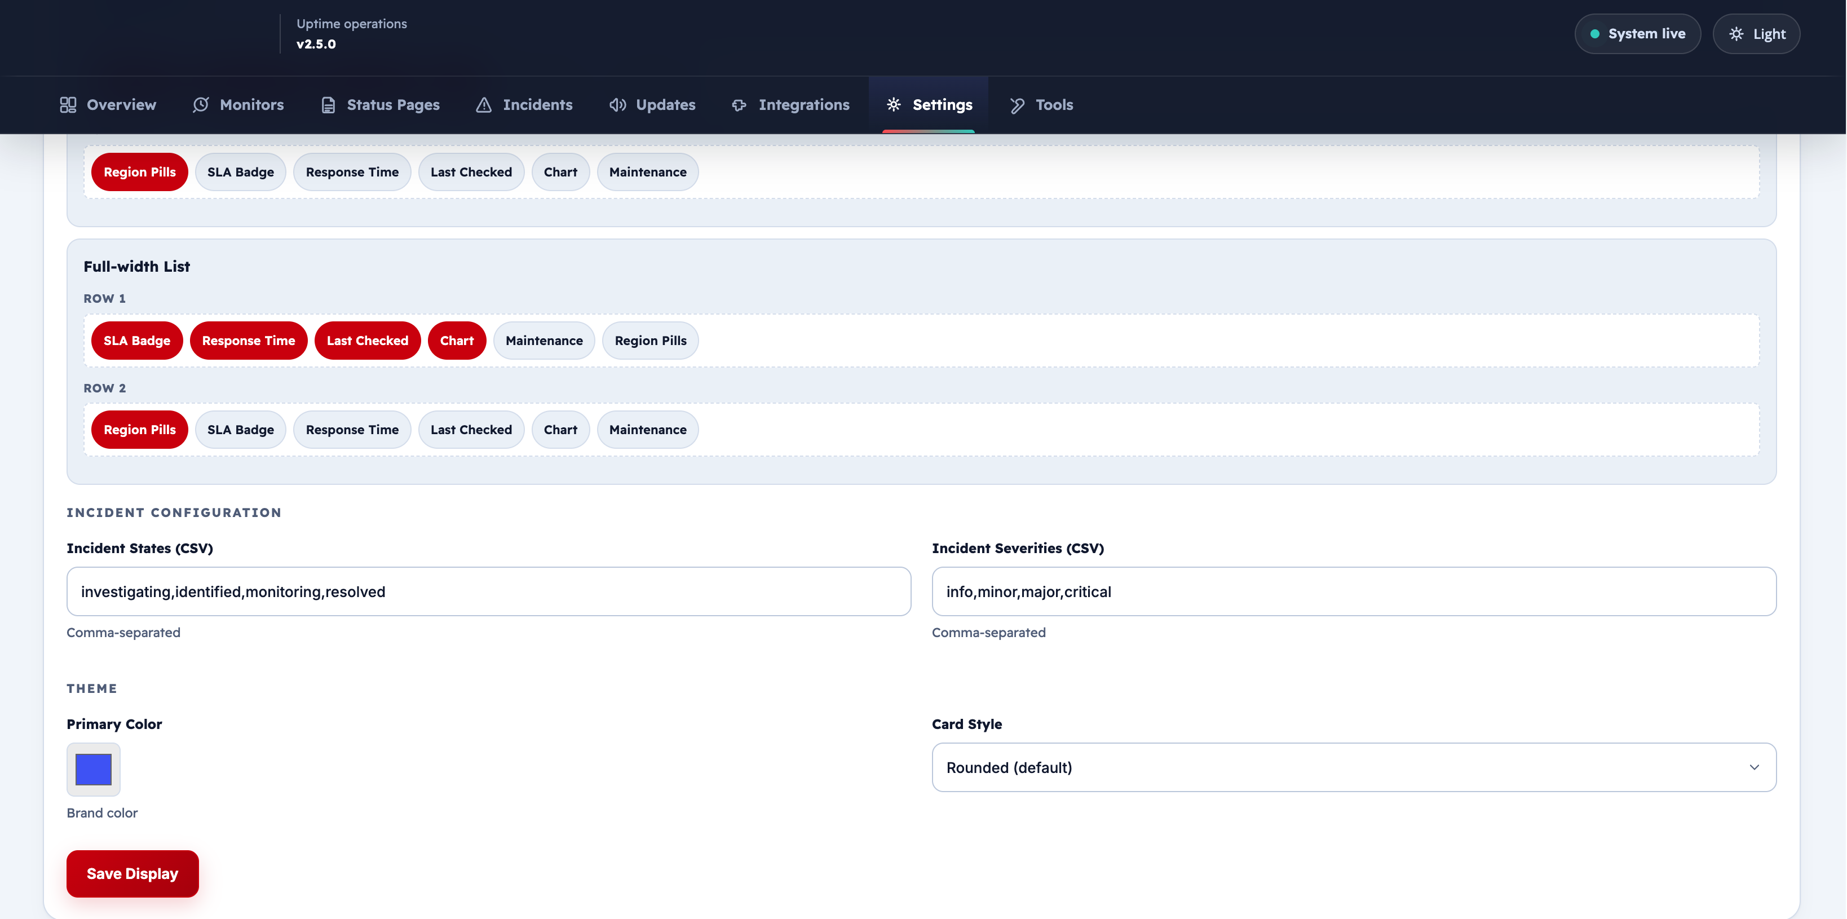
Task: Click the Incident Configuration section label
Action: 174,512
